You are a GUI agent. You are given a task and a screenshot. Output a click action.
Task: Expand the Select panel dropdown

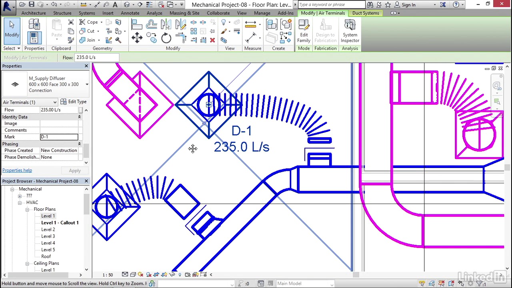(x=12, y=48)
